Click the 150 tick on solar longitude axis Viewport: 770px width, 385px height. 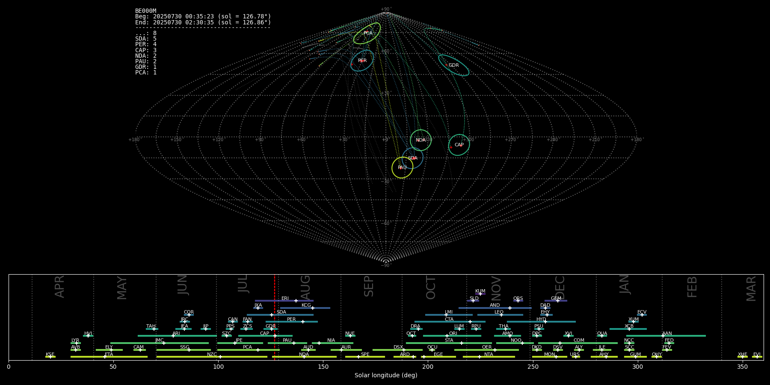tap(323, 367)
